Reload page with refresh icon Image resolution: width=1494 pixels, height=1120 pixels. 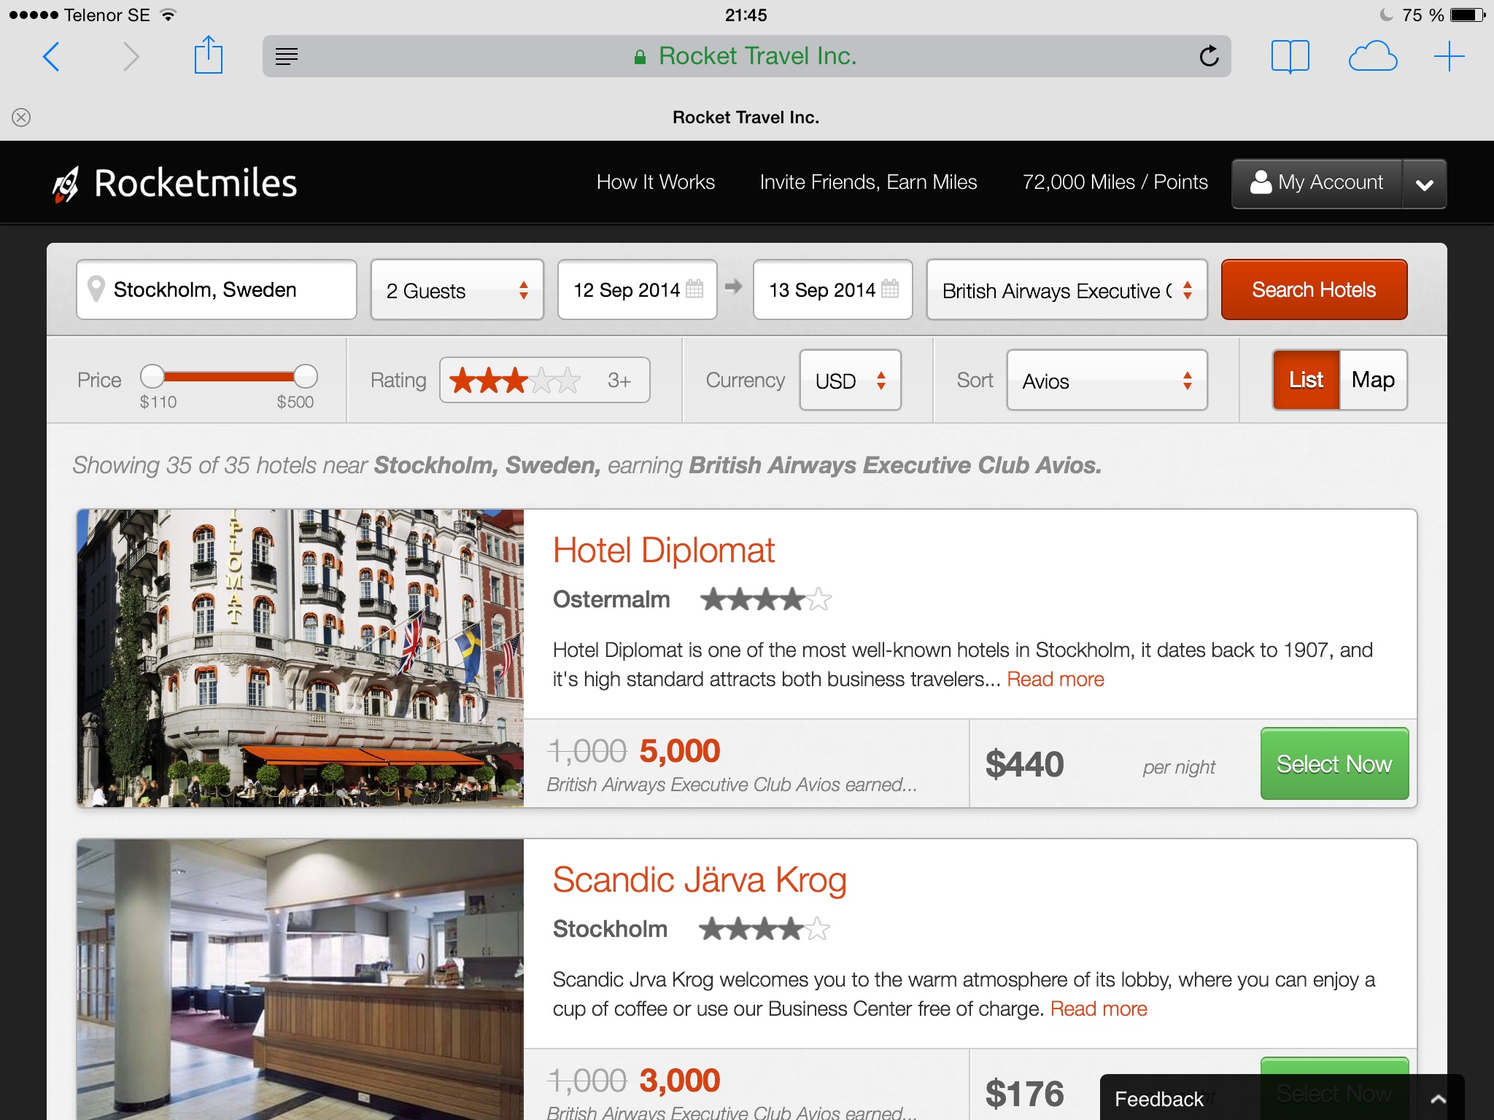coord(1208,56)
